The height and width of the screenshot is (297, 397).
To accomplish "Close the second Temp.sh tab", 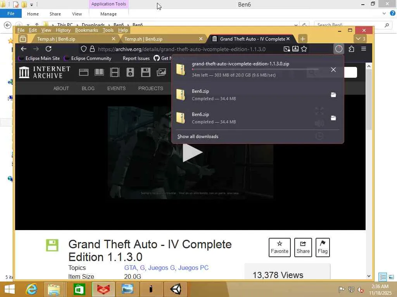I will pos(201,39).
